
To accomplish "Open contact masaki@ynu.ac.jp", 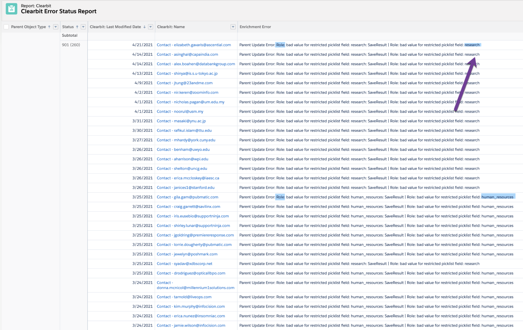I will coord(181,121).
